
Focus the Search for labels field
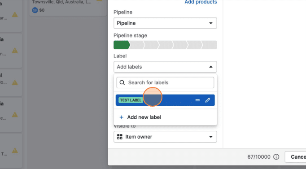[165, 82]
